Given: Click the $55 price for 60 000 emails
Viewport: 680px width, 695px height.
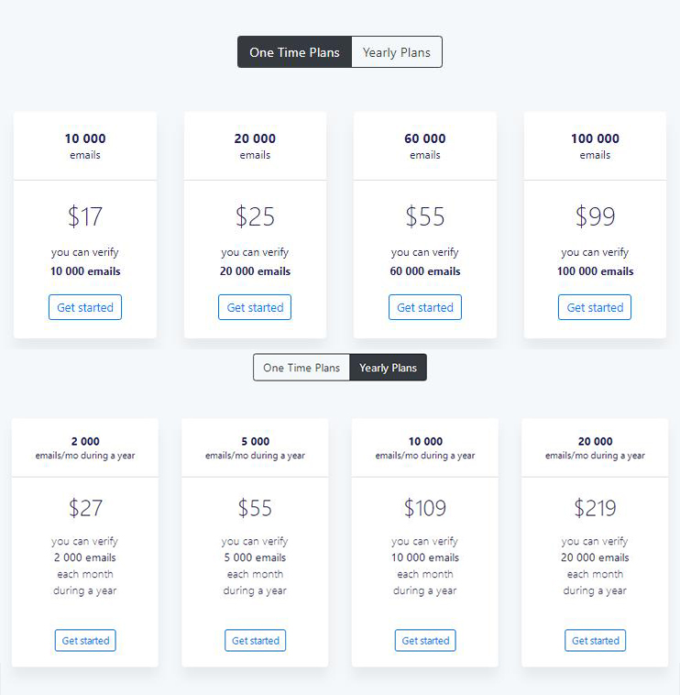Looking at the screenshot, I should pos(425,217).
